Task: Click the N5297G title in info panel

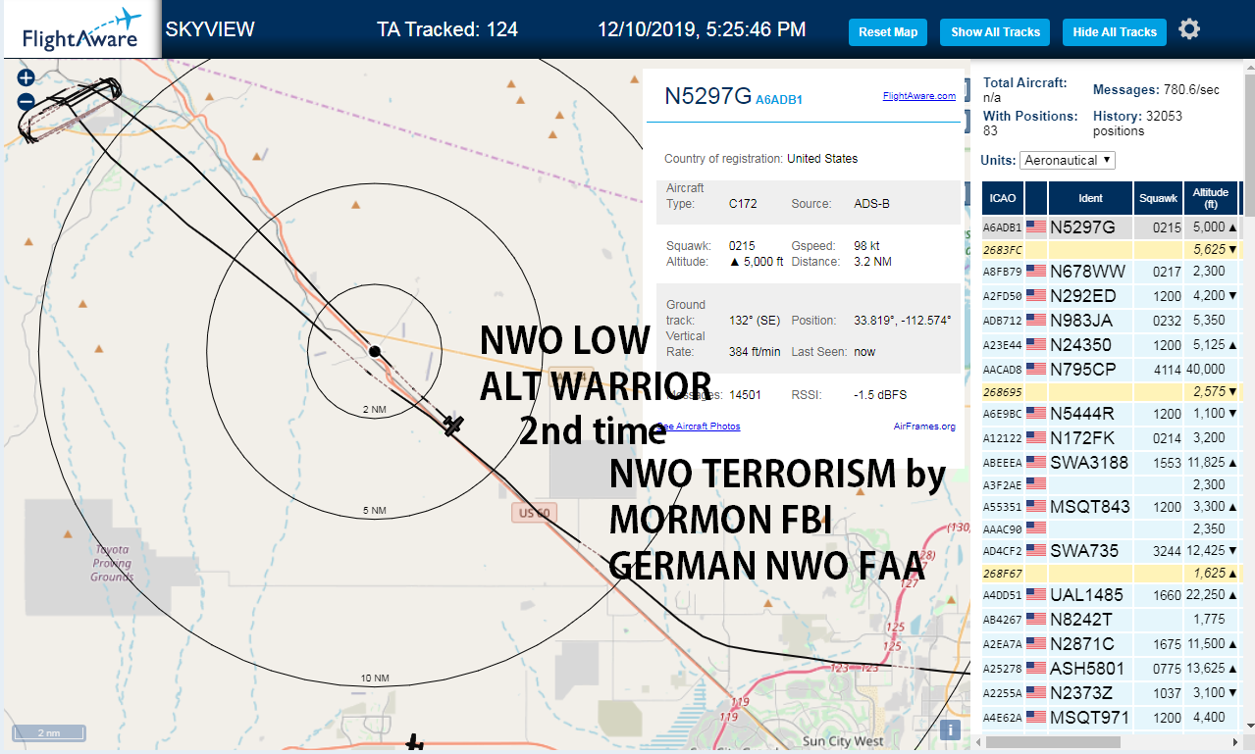Action: tap(707, 96)
